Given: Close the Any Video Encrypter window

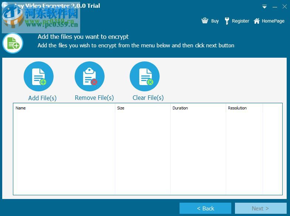Looking at the screenshot, I should 284,7.
